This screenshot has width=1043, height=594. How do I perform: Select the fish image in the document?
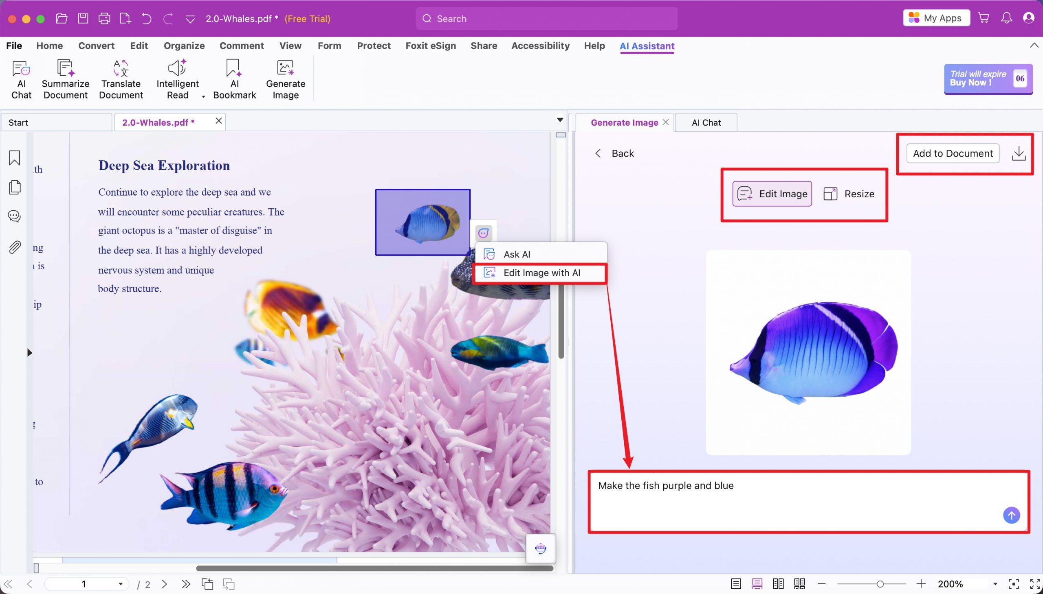point(422,222)
